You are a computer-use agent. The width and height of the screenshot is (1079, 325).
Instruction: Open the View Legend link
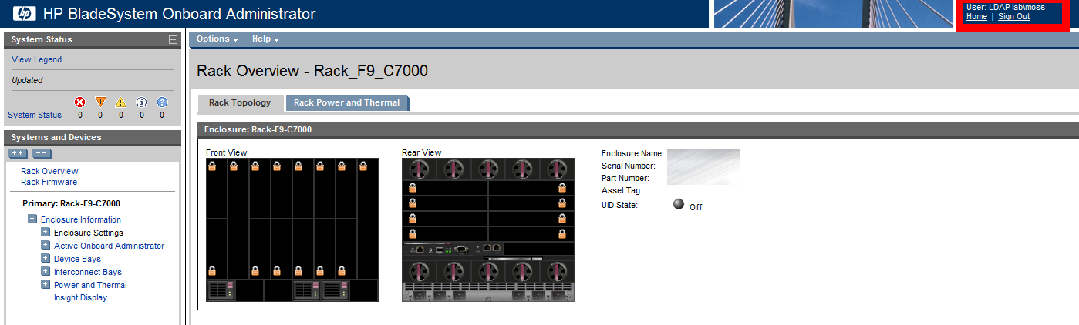[x=41, y=59]
